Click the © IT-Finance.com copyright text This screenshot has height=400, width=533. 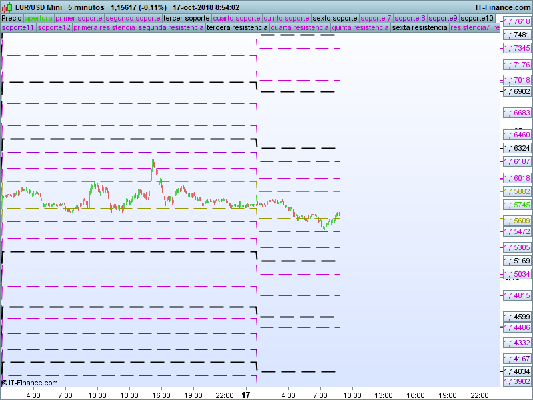point(30,383)
